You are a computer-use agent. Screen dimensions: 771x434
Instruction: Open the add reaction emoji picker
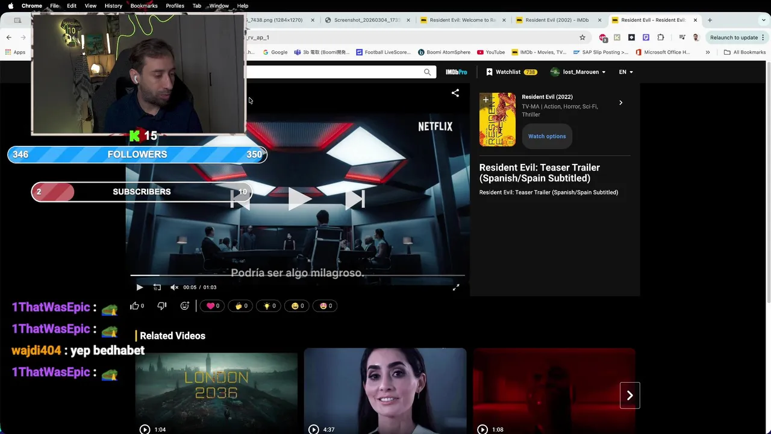[x=185, y=306]
